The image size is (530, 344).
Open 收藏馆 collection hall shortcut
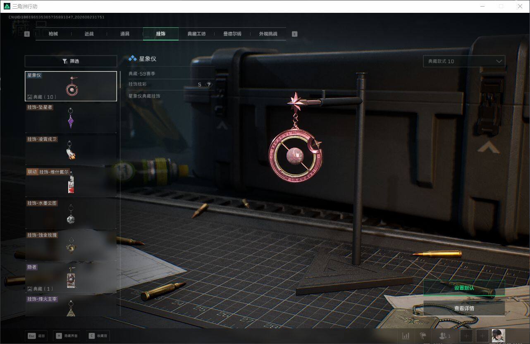(x=98, y=336)
